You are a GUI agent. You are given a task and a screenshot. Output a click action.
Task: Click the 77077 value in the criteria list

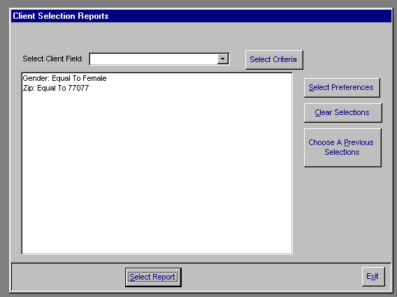tap(78, 88)
